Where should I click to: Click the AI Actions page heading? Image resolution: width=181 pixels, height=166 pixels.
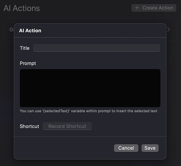[x=22, y=8]
